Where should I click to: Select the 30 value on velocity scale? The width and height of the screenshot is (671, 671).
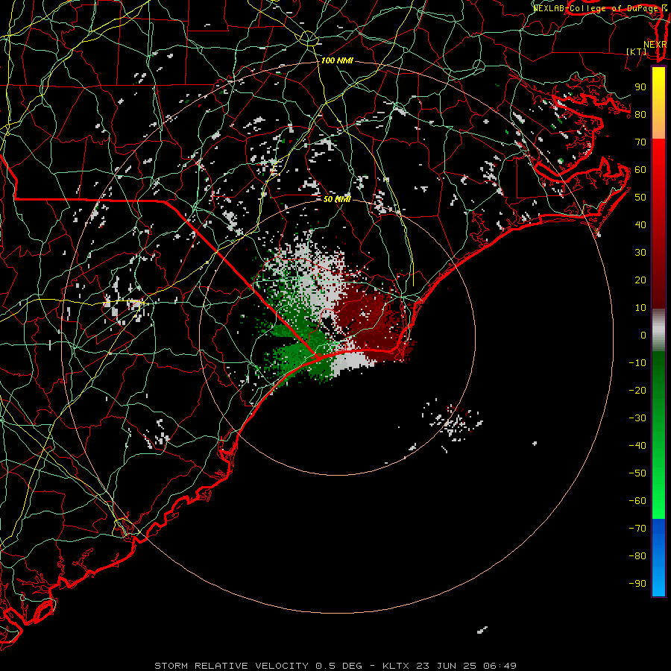(x=640, y=253)
